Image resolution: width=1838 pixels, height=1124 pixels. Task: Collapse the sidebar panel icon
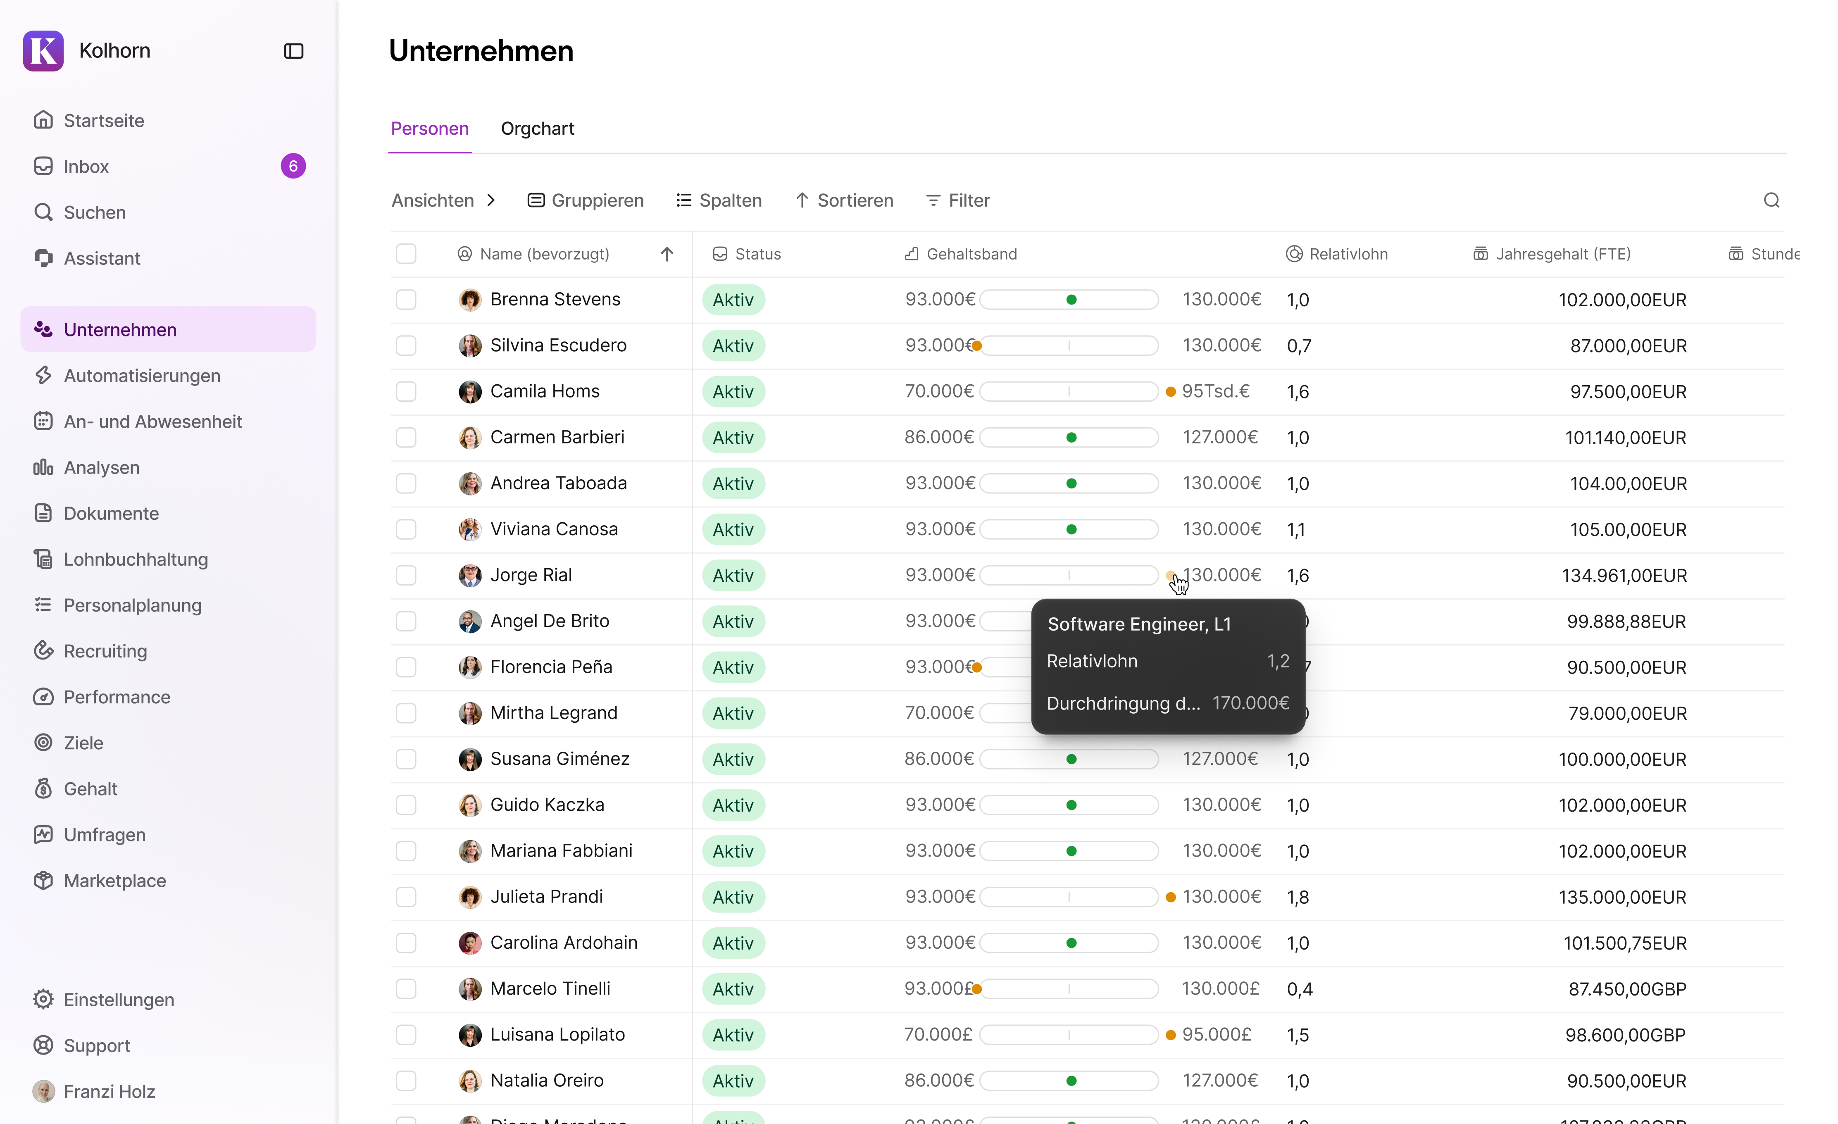[x=293, y=51]
